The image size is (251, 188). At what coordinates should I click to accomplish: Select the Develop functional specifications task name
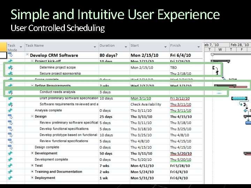coord(64,129)
